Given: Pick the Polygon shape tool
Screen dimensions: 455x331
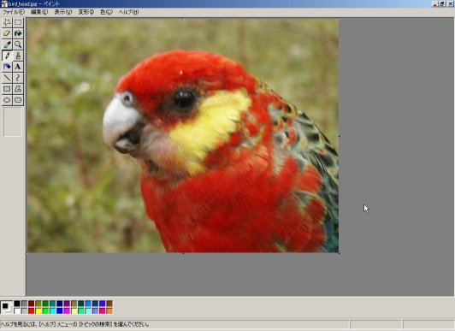Looking at the screenshot, I should click(18, 89).
